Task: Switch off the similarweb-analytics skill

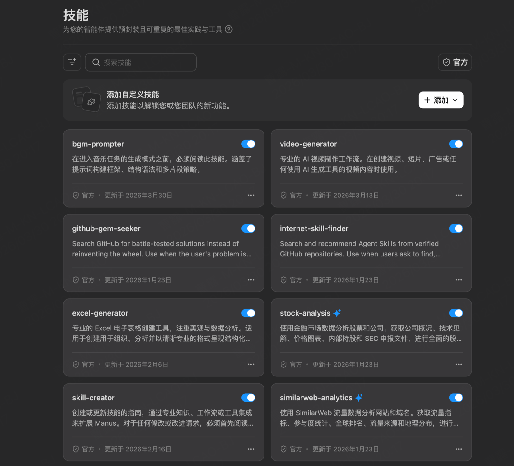Action: 456,398
